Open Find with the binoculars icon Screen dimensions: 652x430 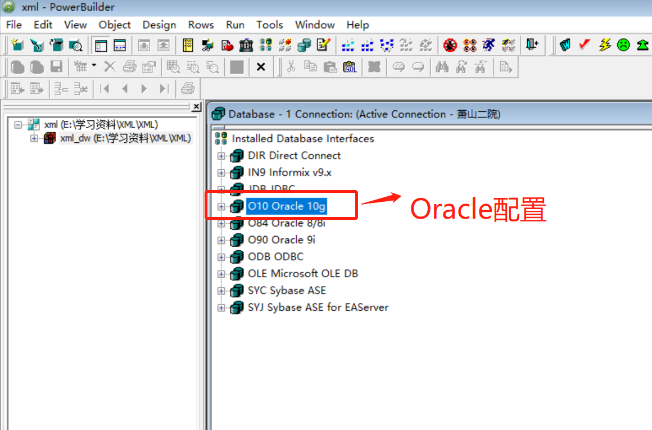point(442,66)
